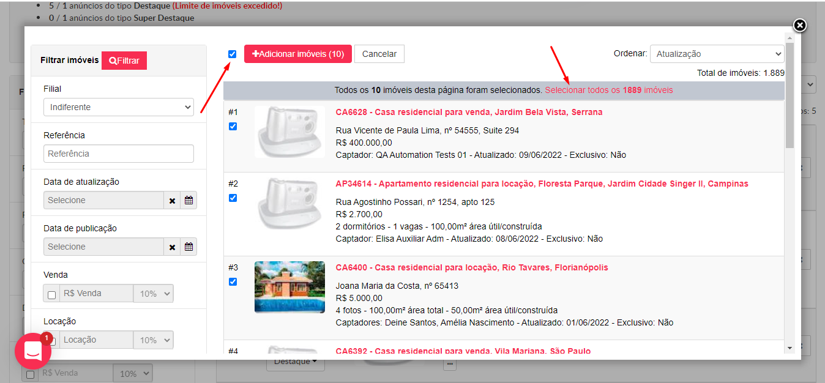Click Adicionar imóveis (10) button
The width and height of the screenshot is (825, 383).
click(x=298, y=54)
